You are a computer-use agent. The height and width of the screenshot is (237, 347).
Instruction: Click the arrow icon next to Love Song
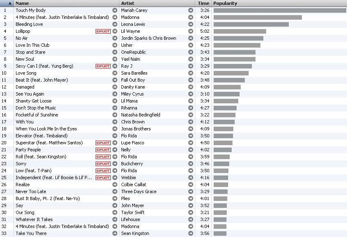point(114,73)
